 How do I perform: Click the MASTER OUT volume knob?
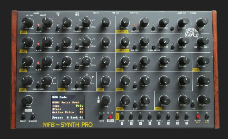tap(202, 22)
